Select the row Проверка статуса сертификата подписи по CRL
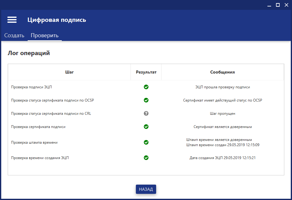This screenshot has width=292, height=200. [51, 114]
